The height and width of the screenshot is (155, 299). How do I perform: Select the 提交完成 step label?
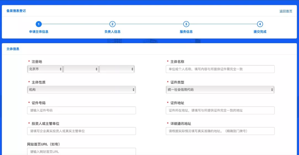coord(260,32)
